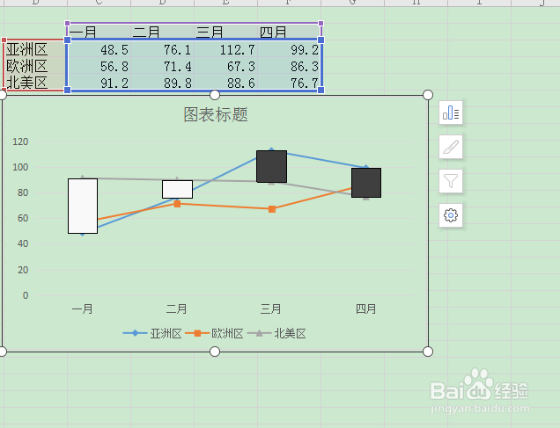Click the cell with value 48.5

point(99,49)
